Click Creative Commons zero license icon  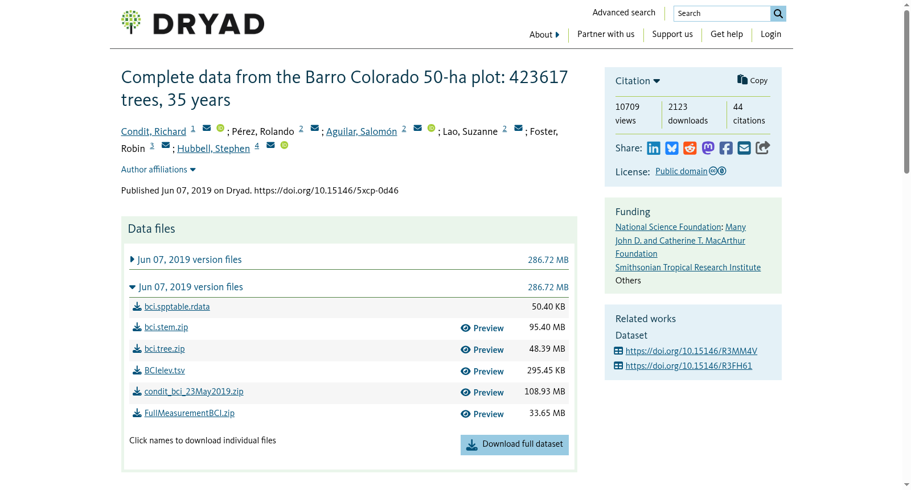coord(717,171)
